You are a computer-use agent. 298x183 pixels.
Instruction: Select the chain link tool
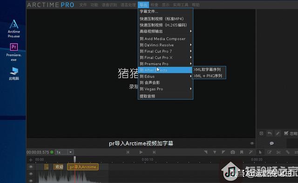click(288, 152)
